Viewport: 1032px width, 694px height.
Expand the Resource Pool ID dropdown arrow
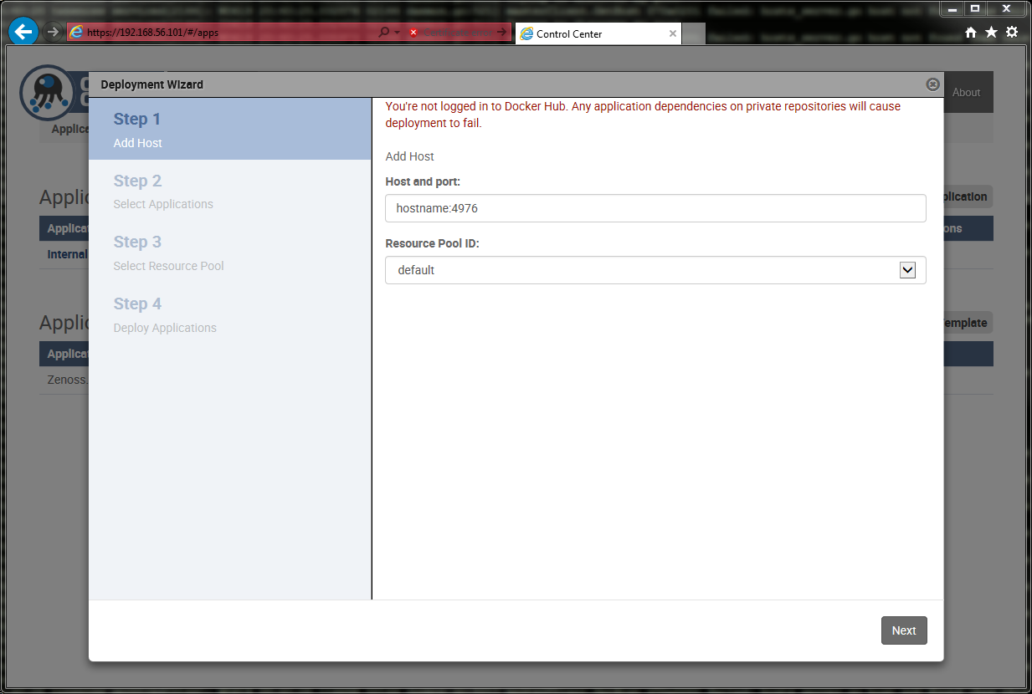(907, 270)
